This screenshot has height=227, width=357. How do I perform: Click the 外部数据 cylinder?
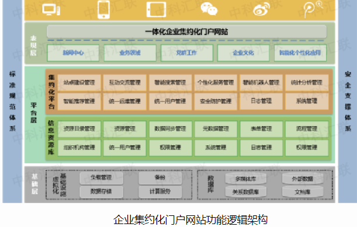[303, 179]
